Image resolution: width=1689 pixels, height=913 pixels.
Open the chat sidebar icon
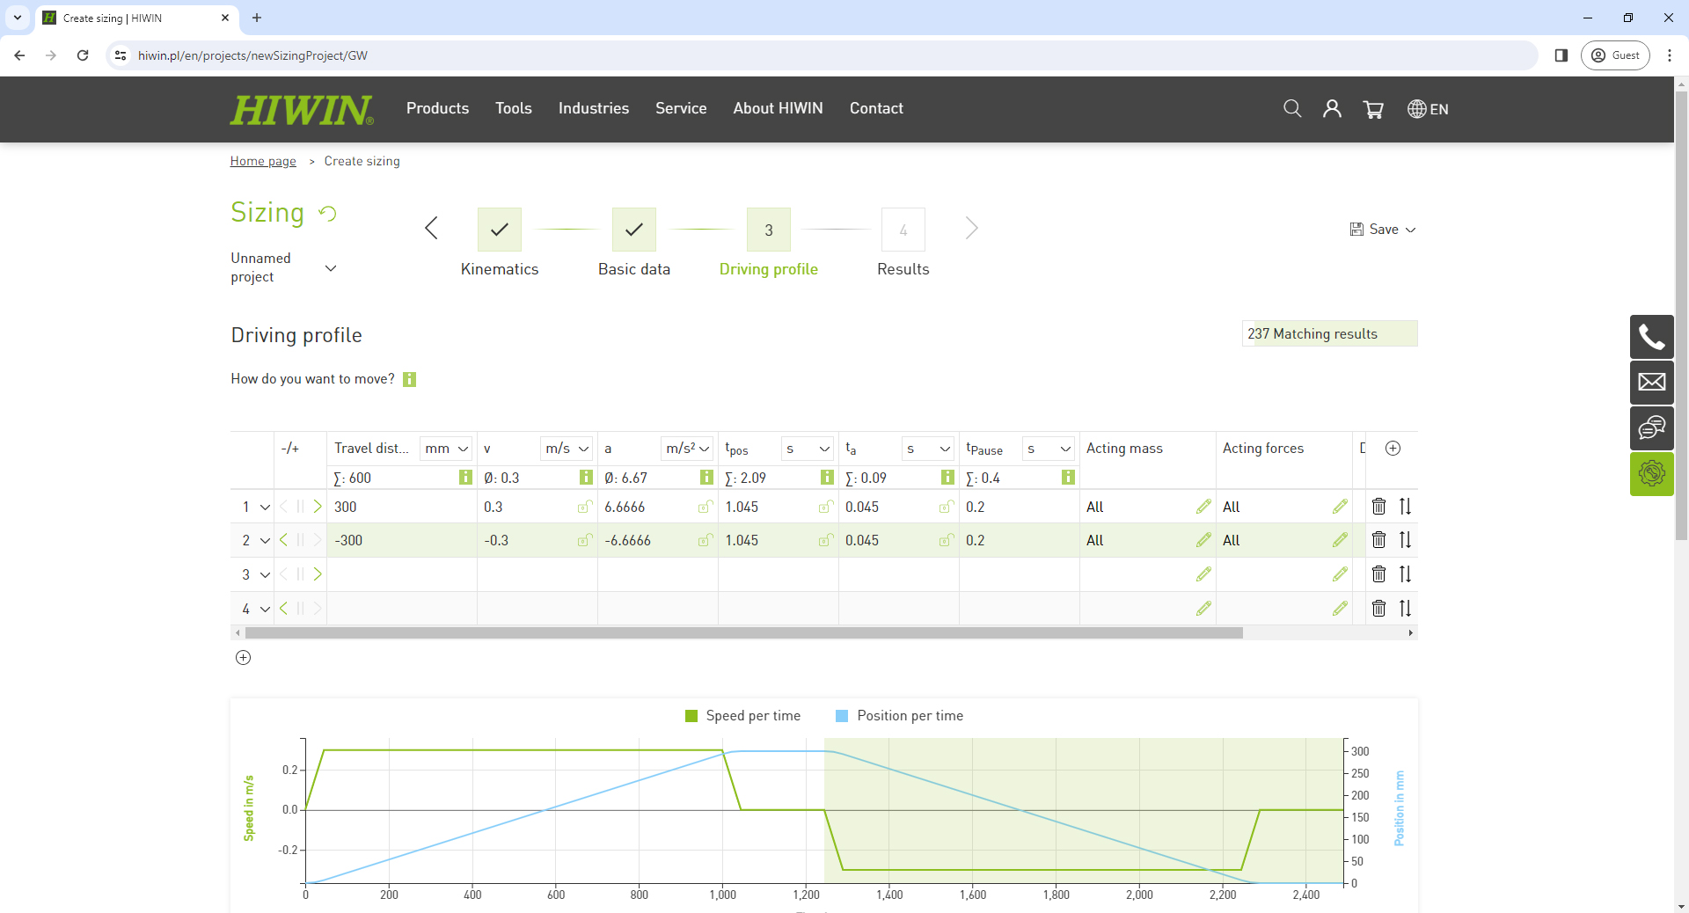tap(1651, 427)
